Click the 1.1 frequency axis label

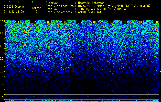point(2,33)
